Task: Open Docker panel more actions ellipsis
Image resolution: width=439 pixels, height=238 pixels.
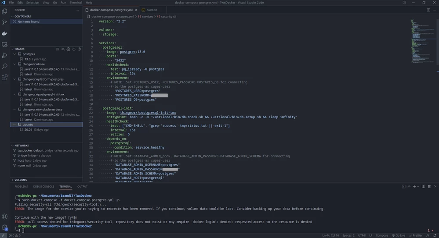Action: pos(77,10)
